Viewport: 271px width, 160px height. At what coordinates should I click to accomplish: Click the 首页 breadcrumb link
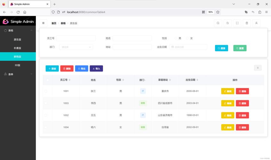(x=54, y=23)
